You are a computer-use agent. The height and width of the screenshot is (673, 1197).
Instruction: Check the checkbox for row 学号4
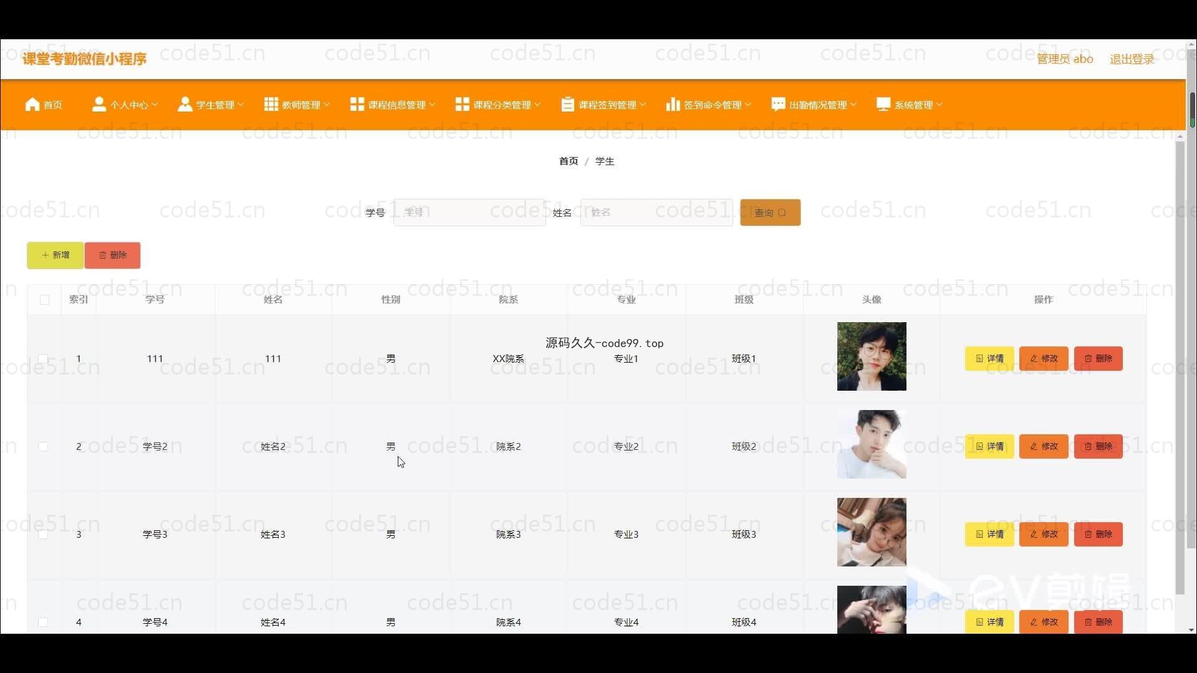43,623
